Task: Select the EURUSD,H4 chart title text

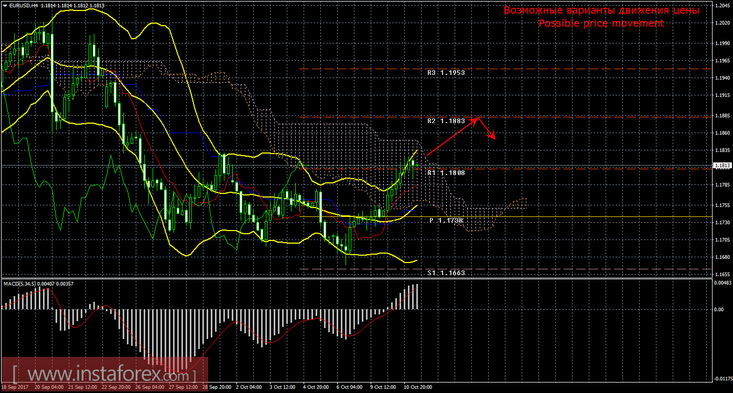Action: [24, 5]
